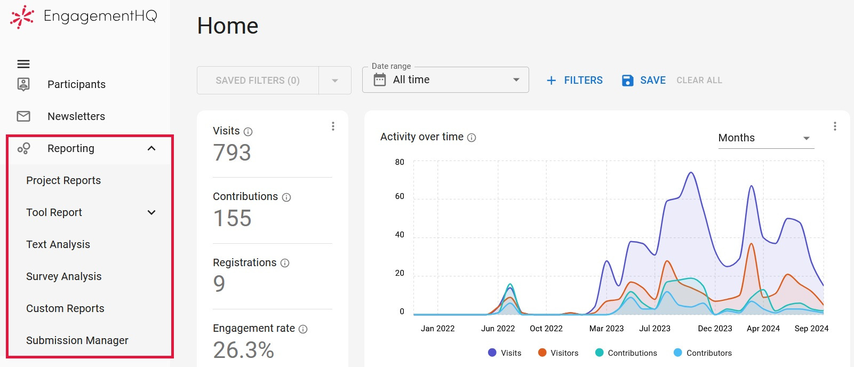Click the Home page heading
Image resolution: width=854 pixels, height=367 pixels.
[228, 26]
